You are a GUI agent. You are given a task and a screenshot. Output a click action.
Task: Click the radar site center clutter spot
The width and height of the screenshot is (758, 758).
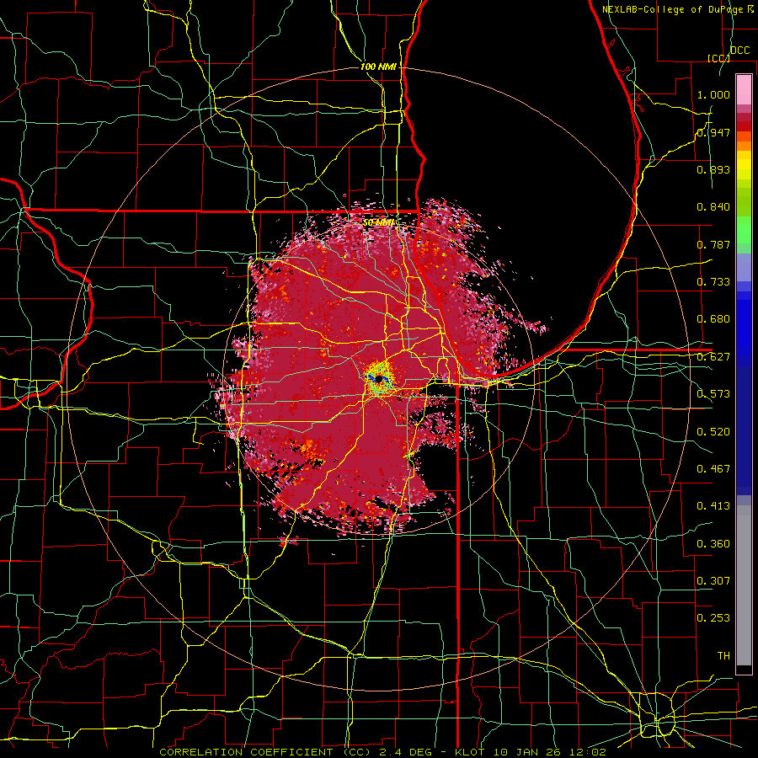379,380
